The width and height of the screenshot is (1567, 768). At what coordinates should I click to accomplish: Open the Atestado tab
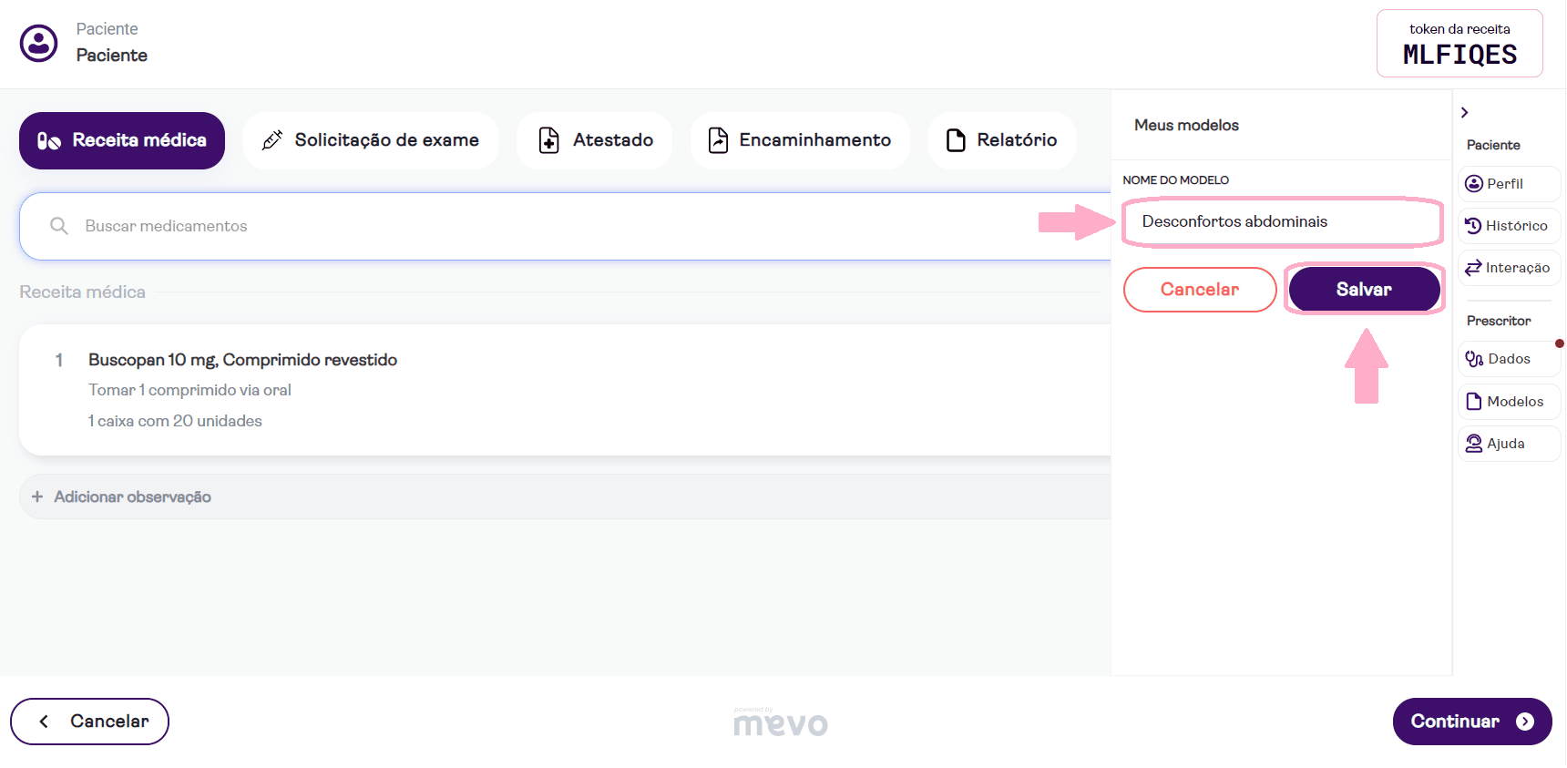(595, 140)
